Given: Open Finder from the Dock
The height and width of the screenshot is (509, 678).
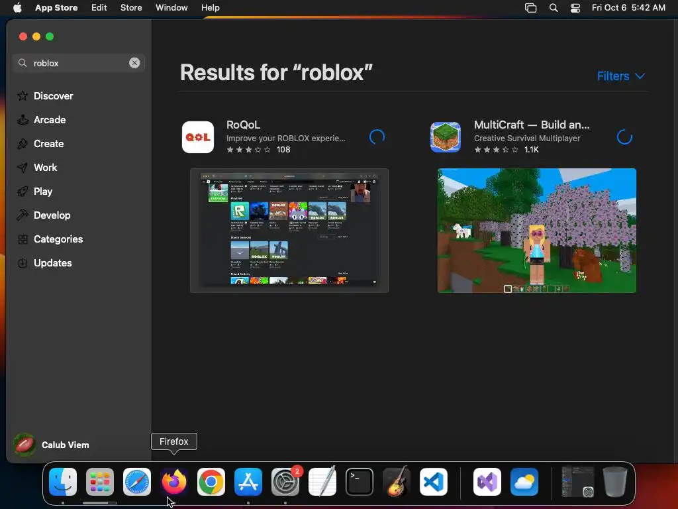Looking at the screenshot, I should (x=63, y=482).
